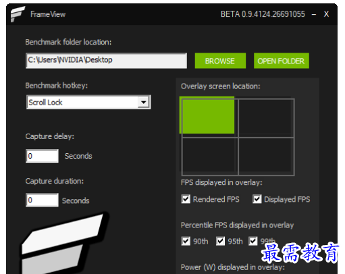Toggle the Displayed FPS checkbox
This screenshot has height=274, width=345.
pyautogui.click(x=257, y=199)
